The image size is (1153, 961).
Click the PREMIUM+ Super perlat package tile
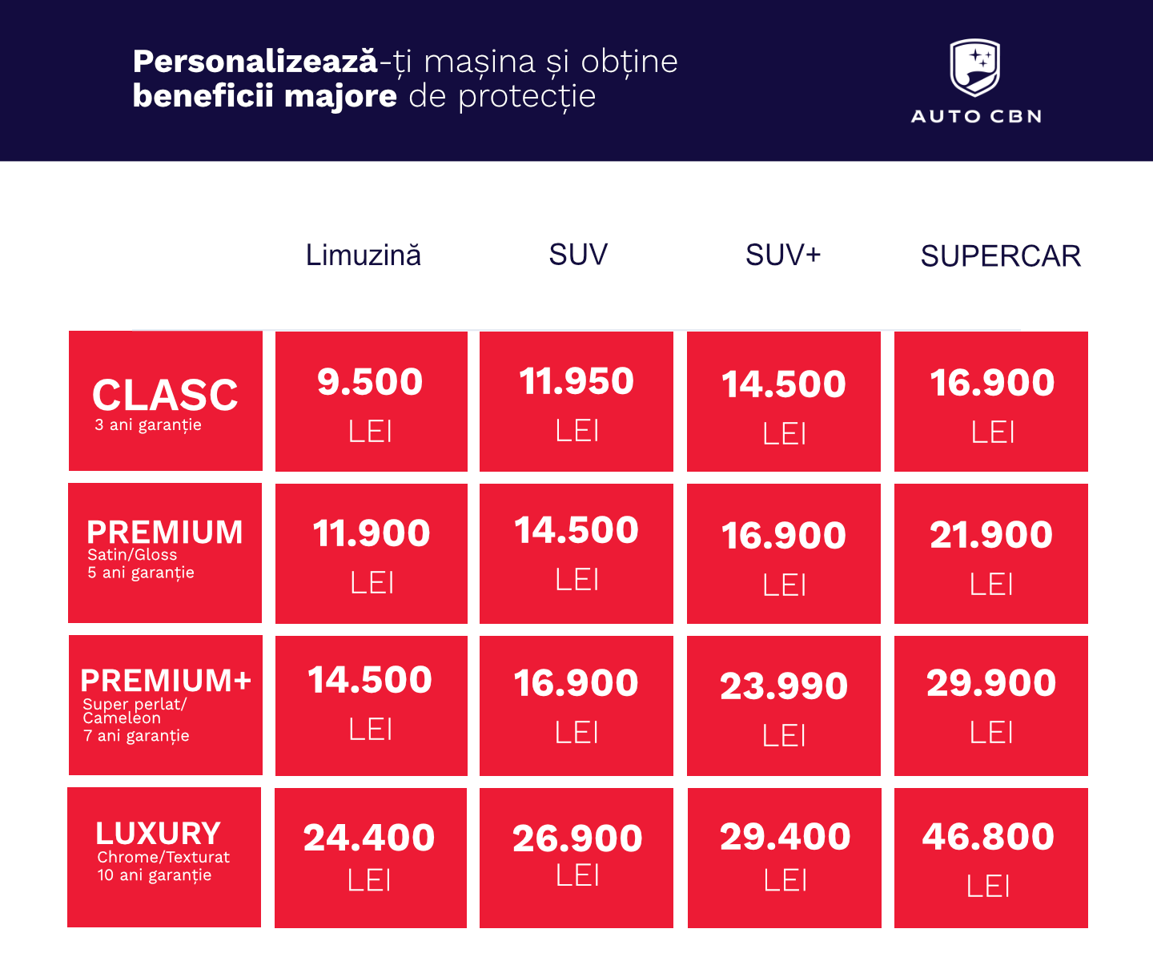pos(166,705)
